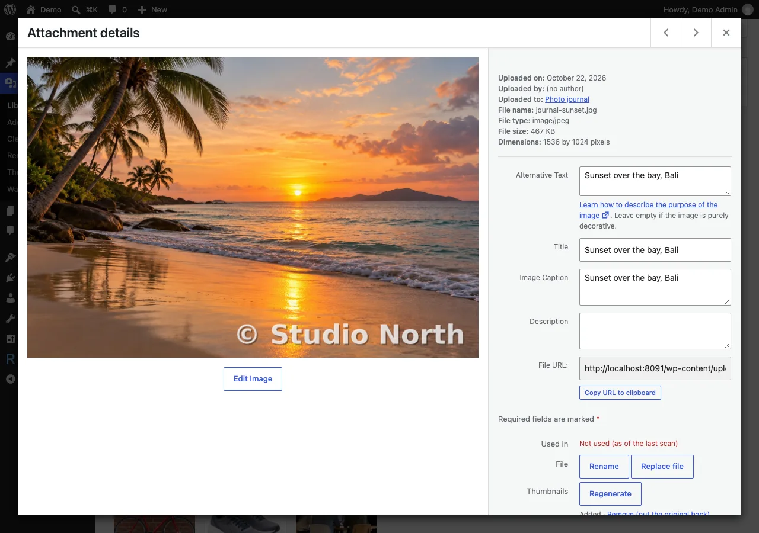Open Appearance brush icon in sidebar
The image size is (759, 533).
10,258
